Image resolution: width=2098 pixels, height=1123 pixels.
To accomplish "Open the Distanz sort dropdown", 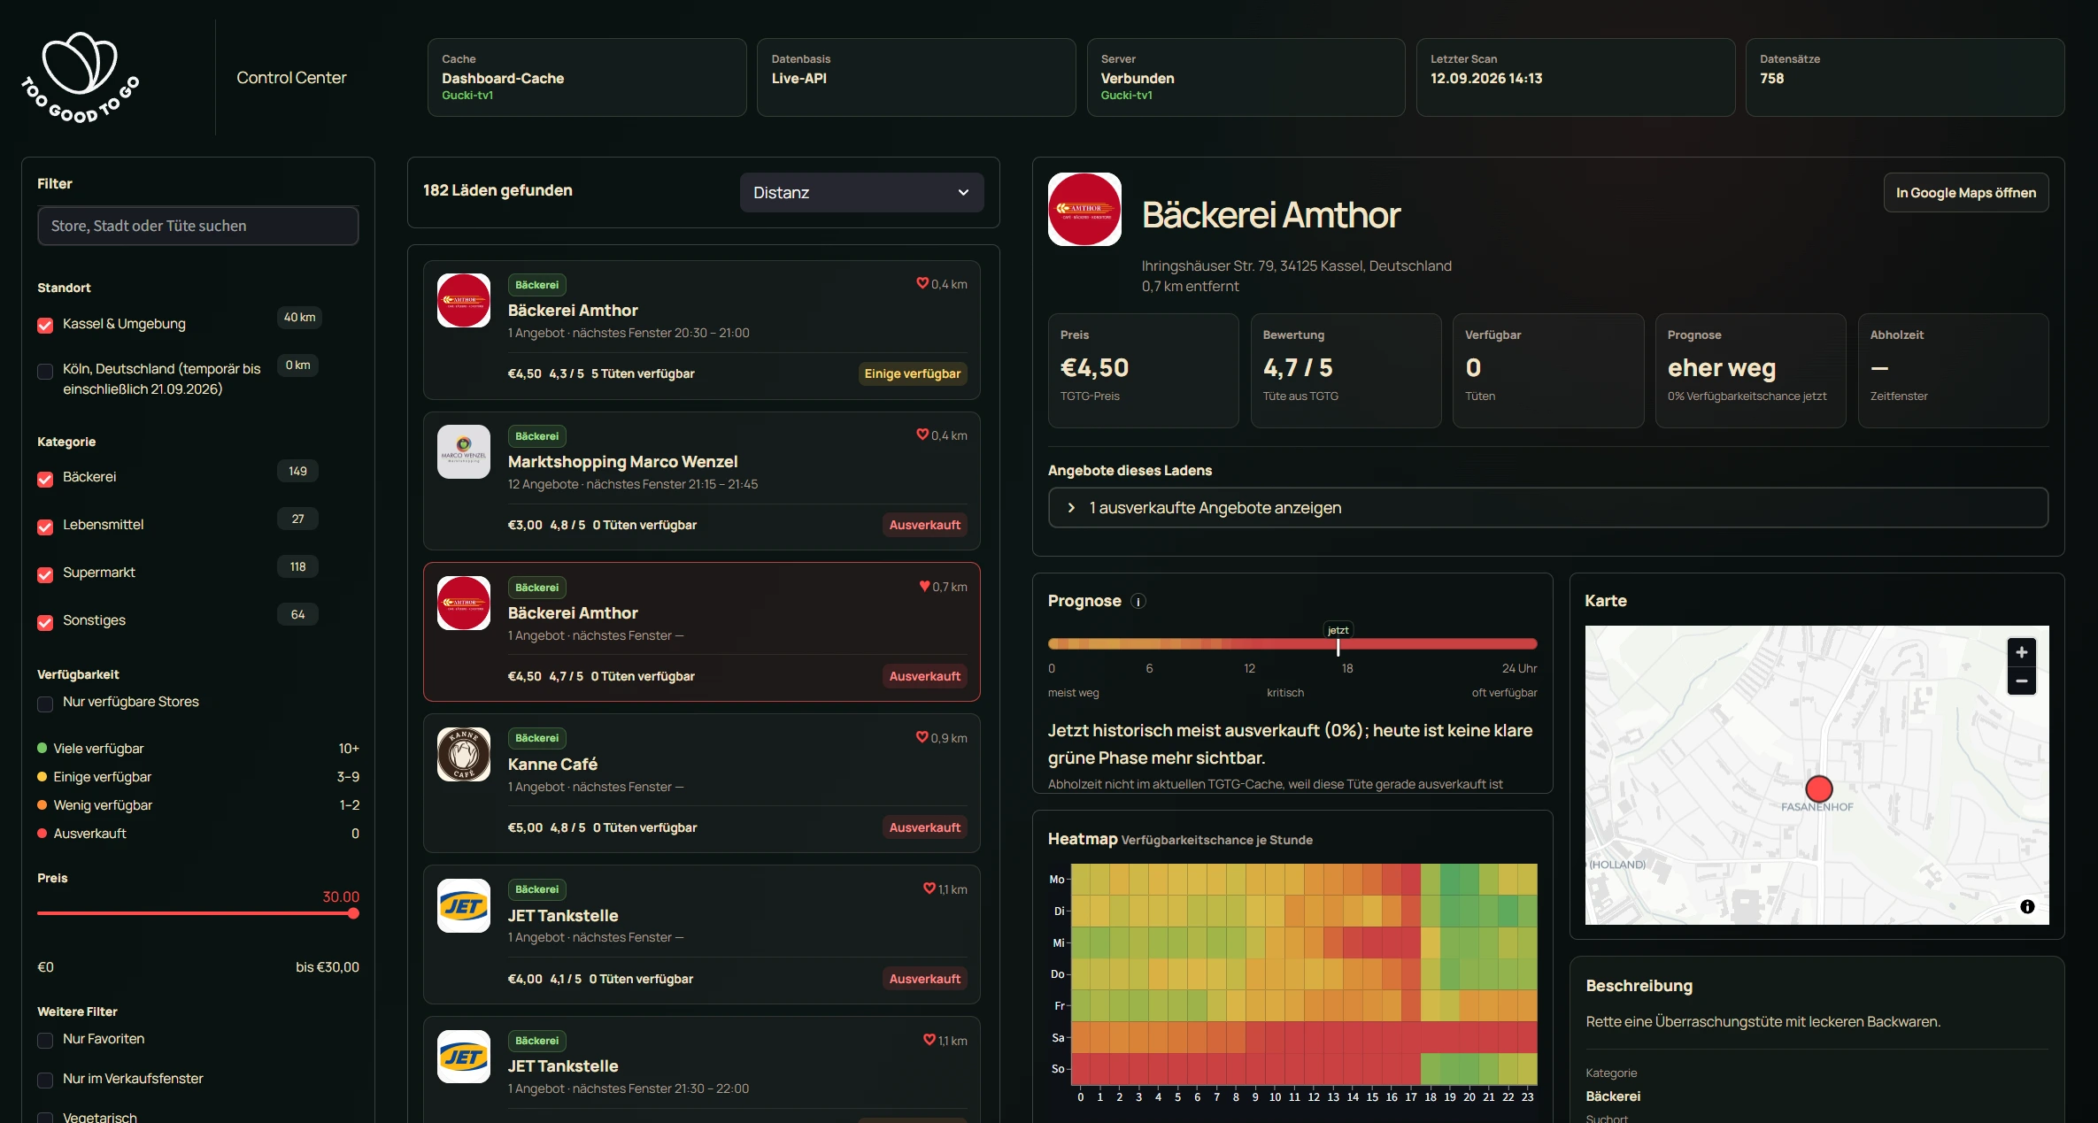I will (861, 193).
